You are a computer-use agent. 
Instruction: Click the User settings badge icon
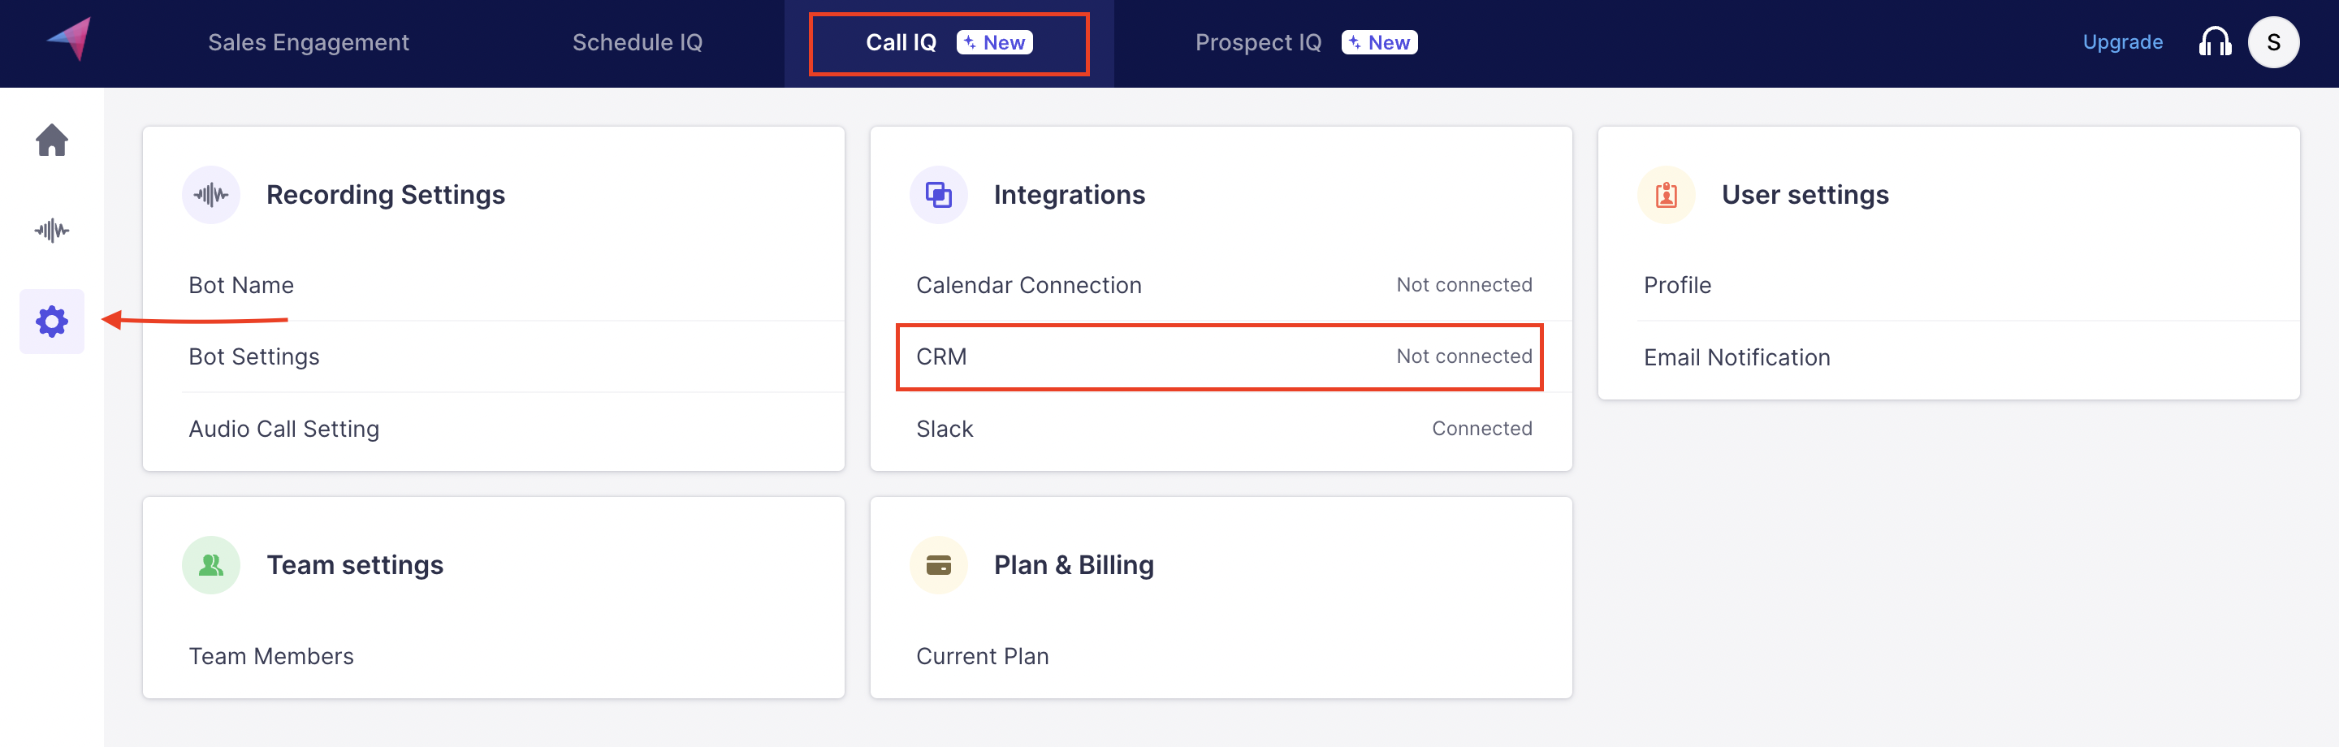point(1665,194)
